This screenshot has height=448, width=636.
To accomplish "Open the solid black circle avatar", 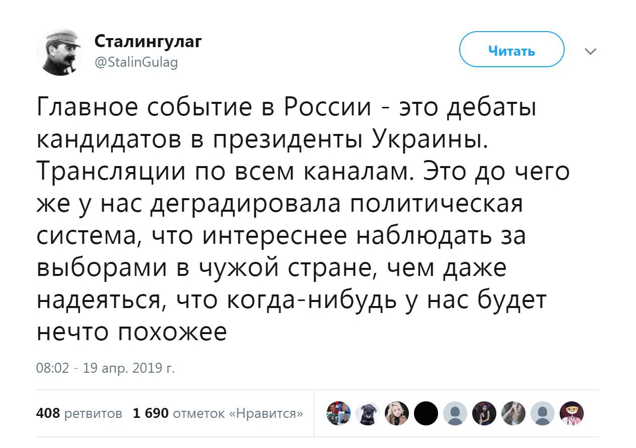I will [426, 413].
